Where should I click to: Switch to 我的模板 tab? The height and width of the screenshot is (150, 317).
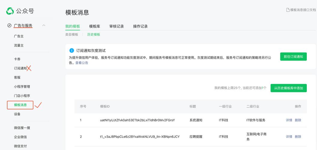(x=73, y=26)
